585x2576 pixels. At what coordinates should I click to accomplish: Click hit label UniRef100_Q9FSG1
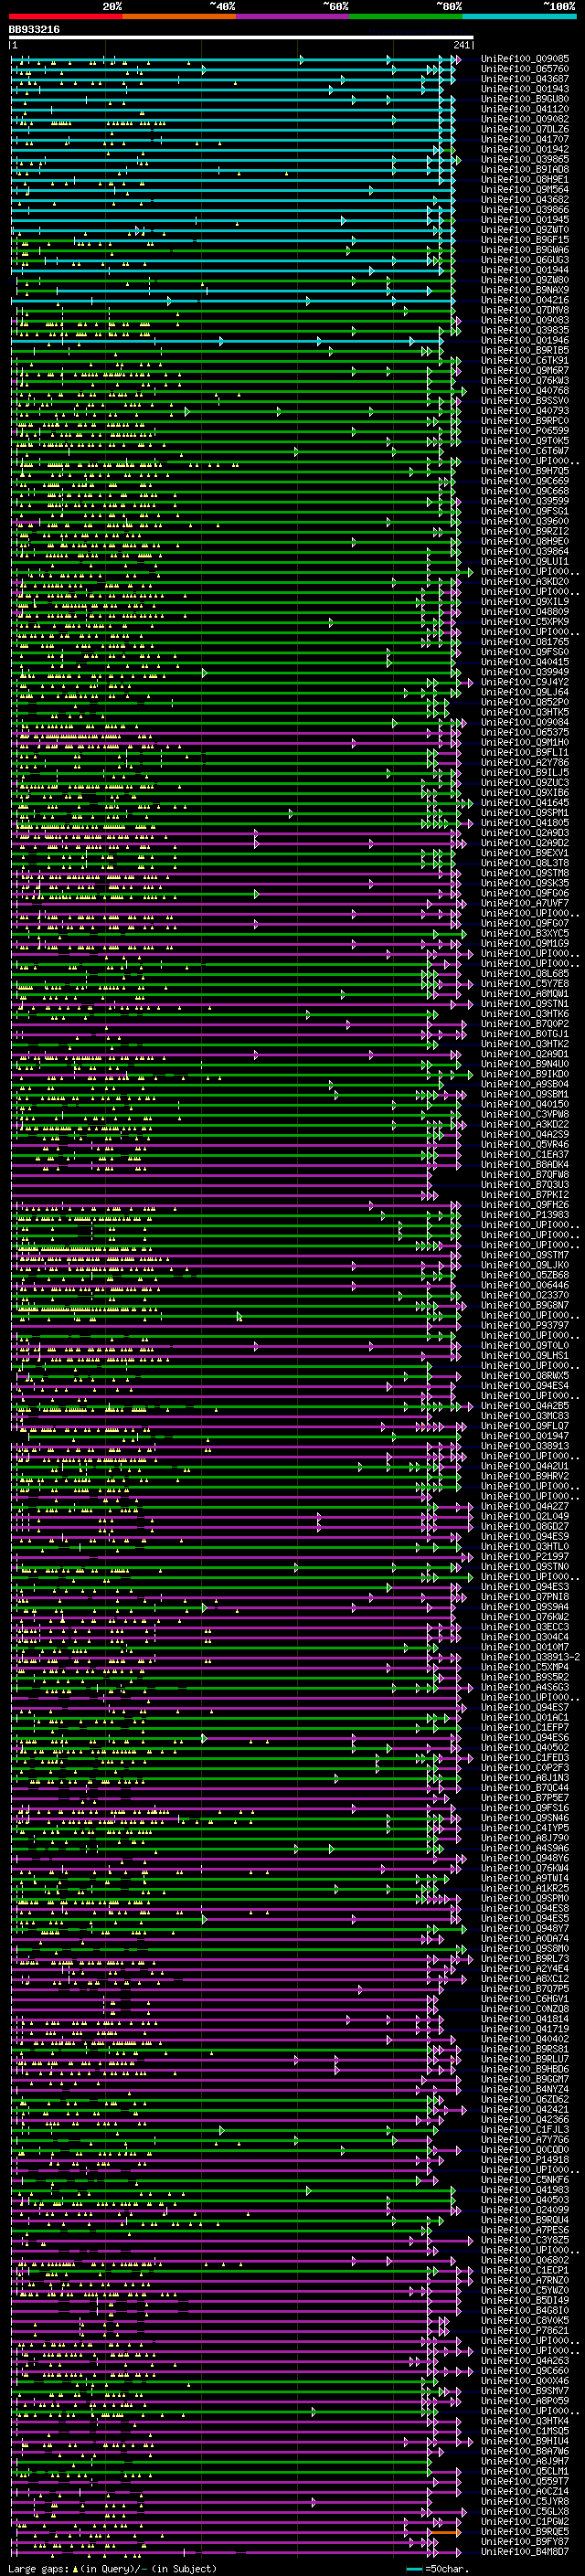pyautogui.click(x=525, y=511)
